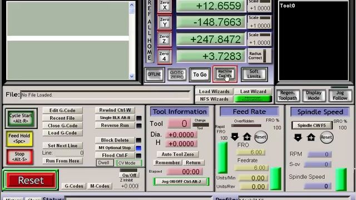356x200 pixels.
Task: Toggle Radius Correct
Action: click(259, 56)
